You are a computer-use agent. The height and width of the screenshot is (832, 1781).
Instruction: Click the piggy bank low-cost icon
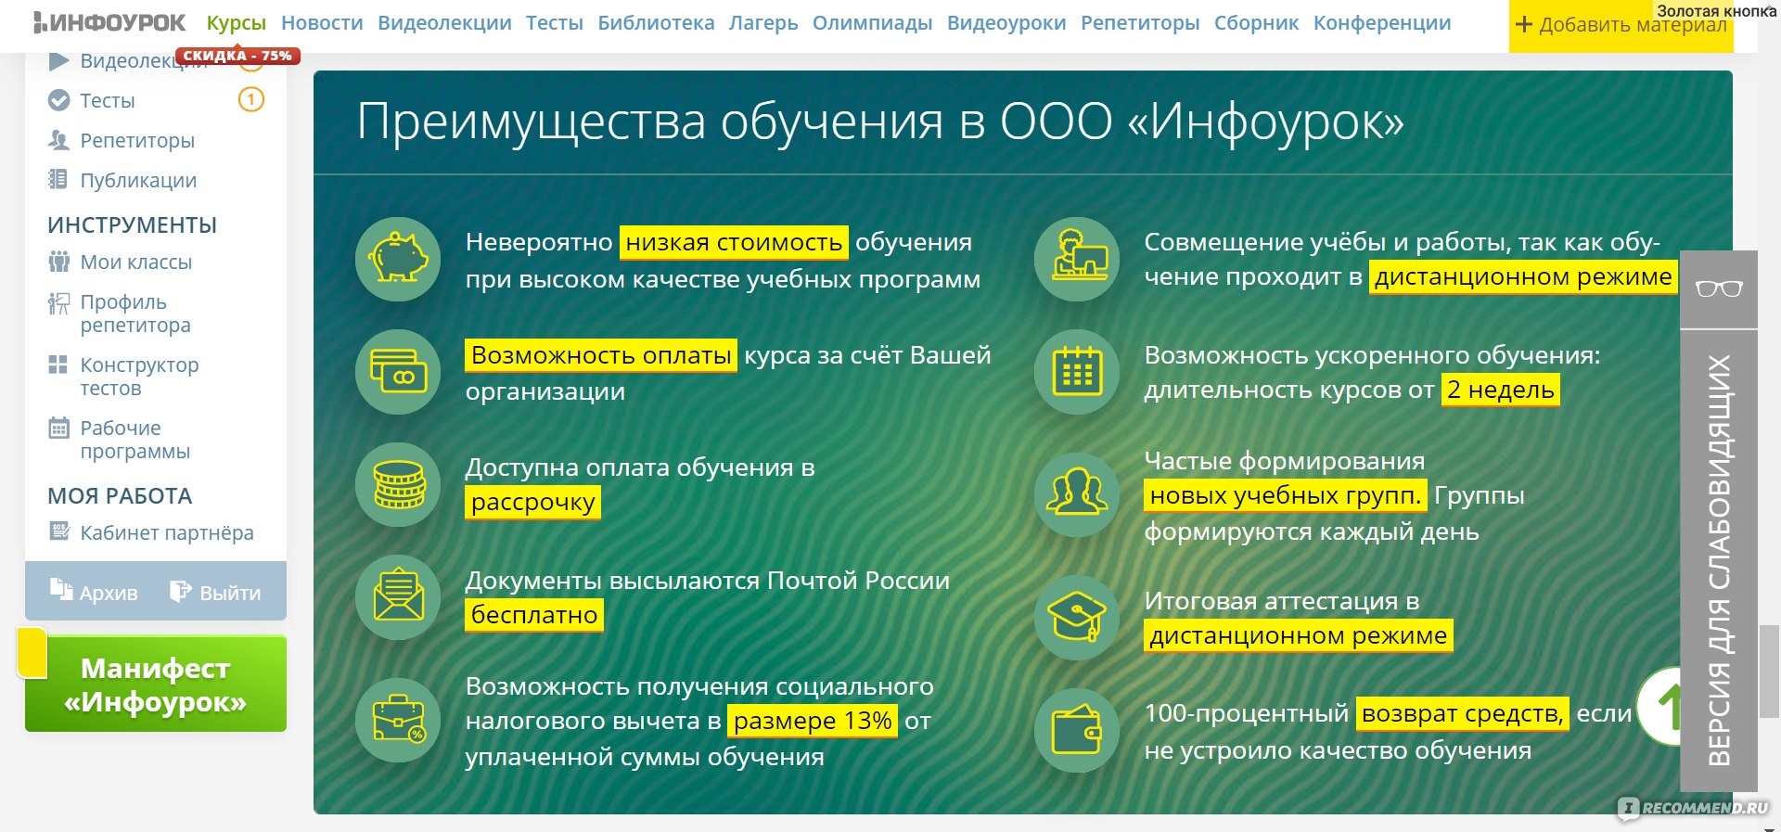coord(398,259)
